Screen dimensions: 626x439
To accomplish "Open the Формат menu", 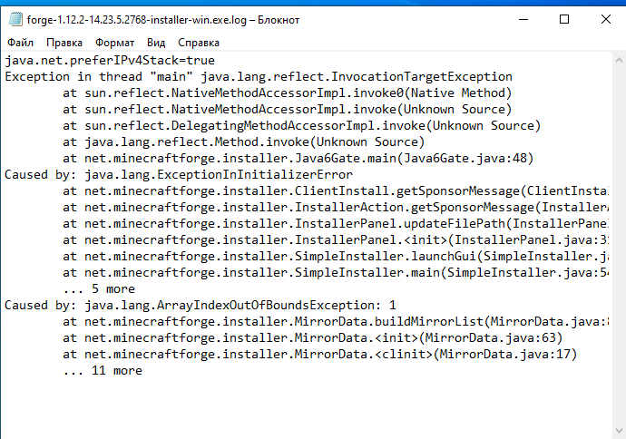I will (x=114, y=43).
